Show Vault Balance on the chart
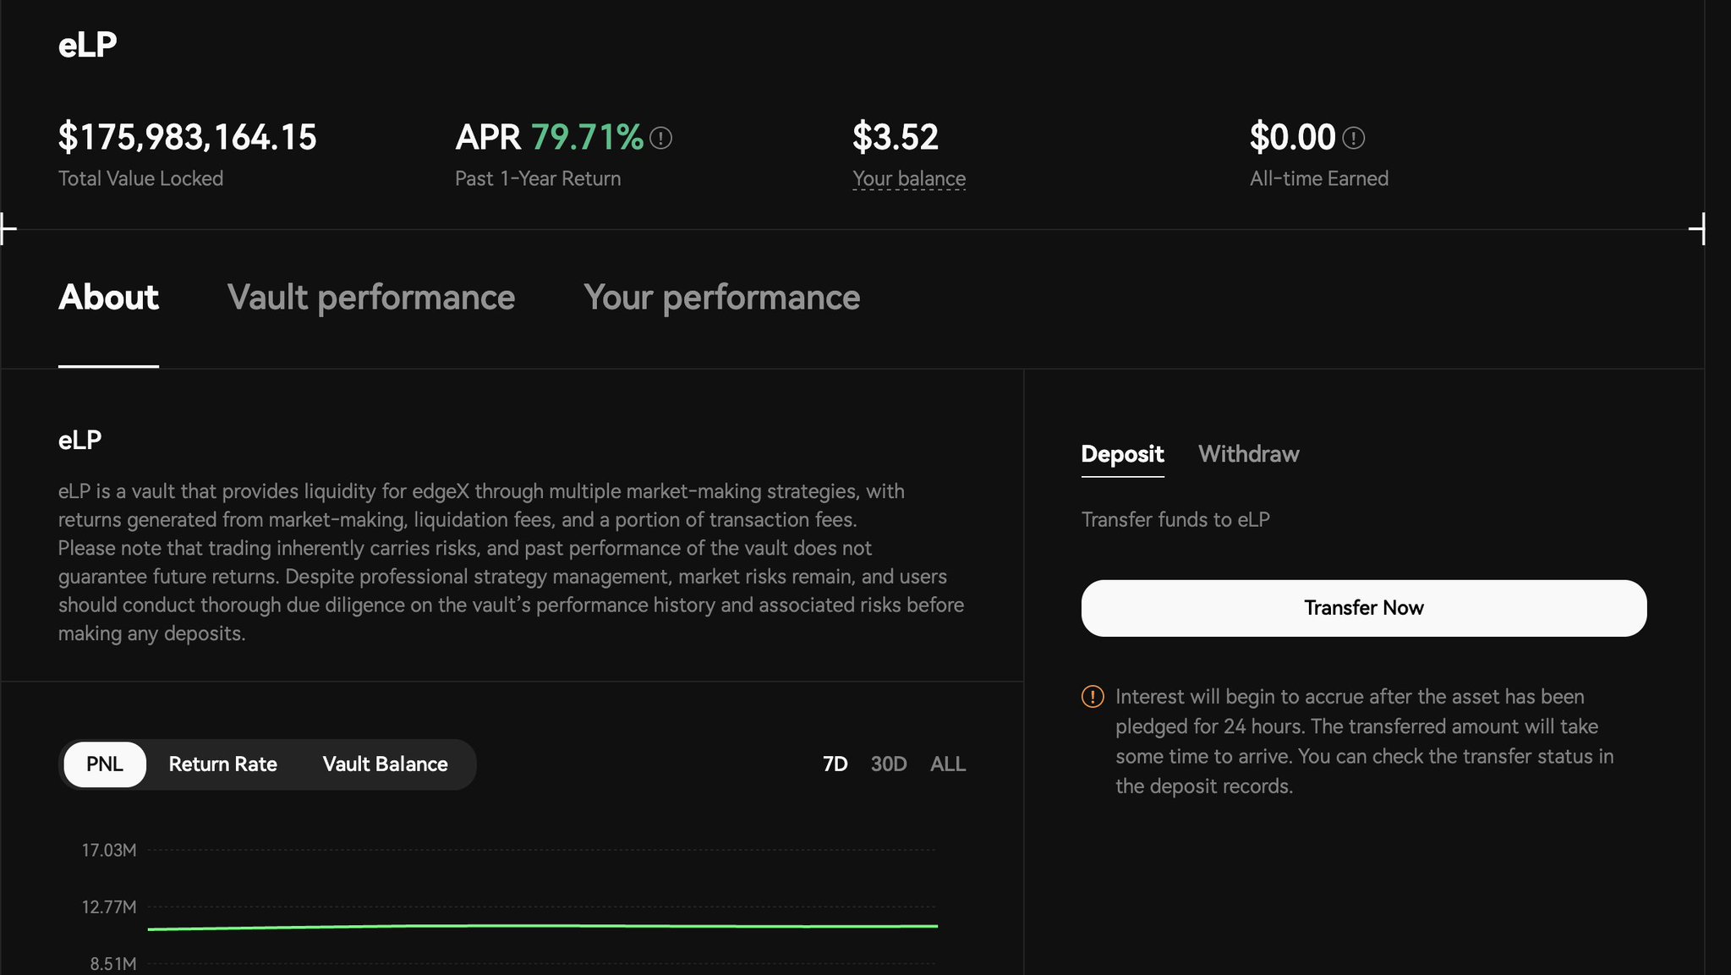 coord(385,764)
